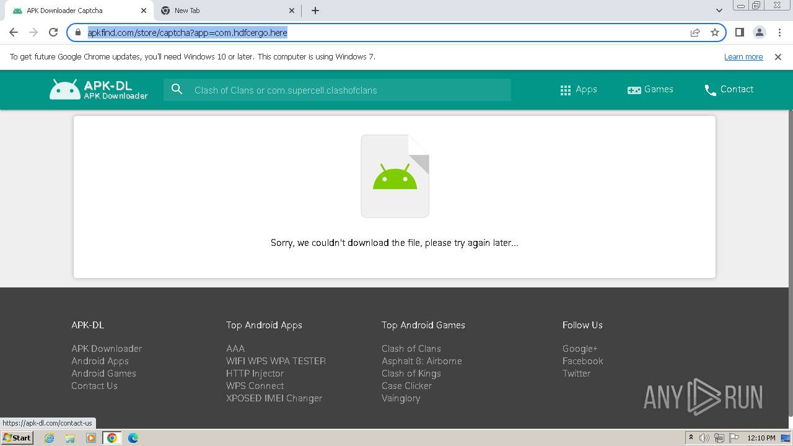Open XPOSED IMEI Changer link

(274, 398)
